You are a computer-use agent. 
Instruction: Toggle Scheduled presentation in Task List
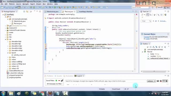(x=151, y=15)
